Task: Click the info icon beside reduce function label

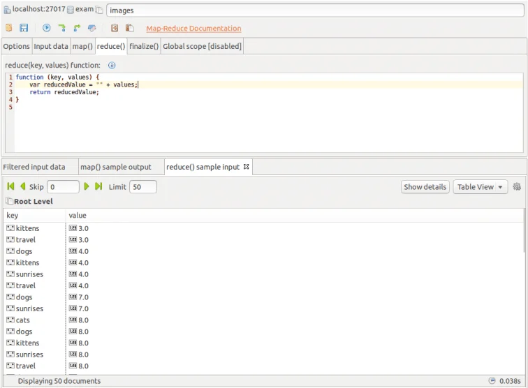Action: (x=112, y=66)
